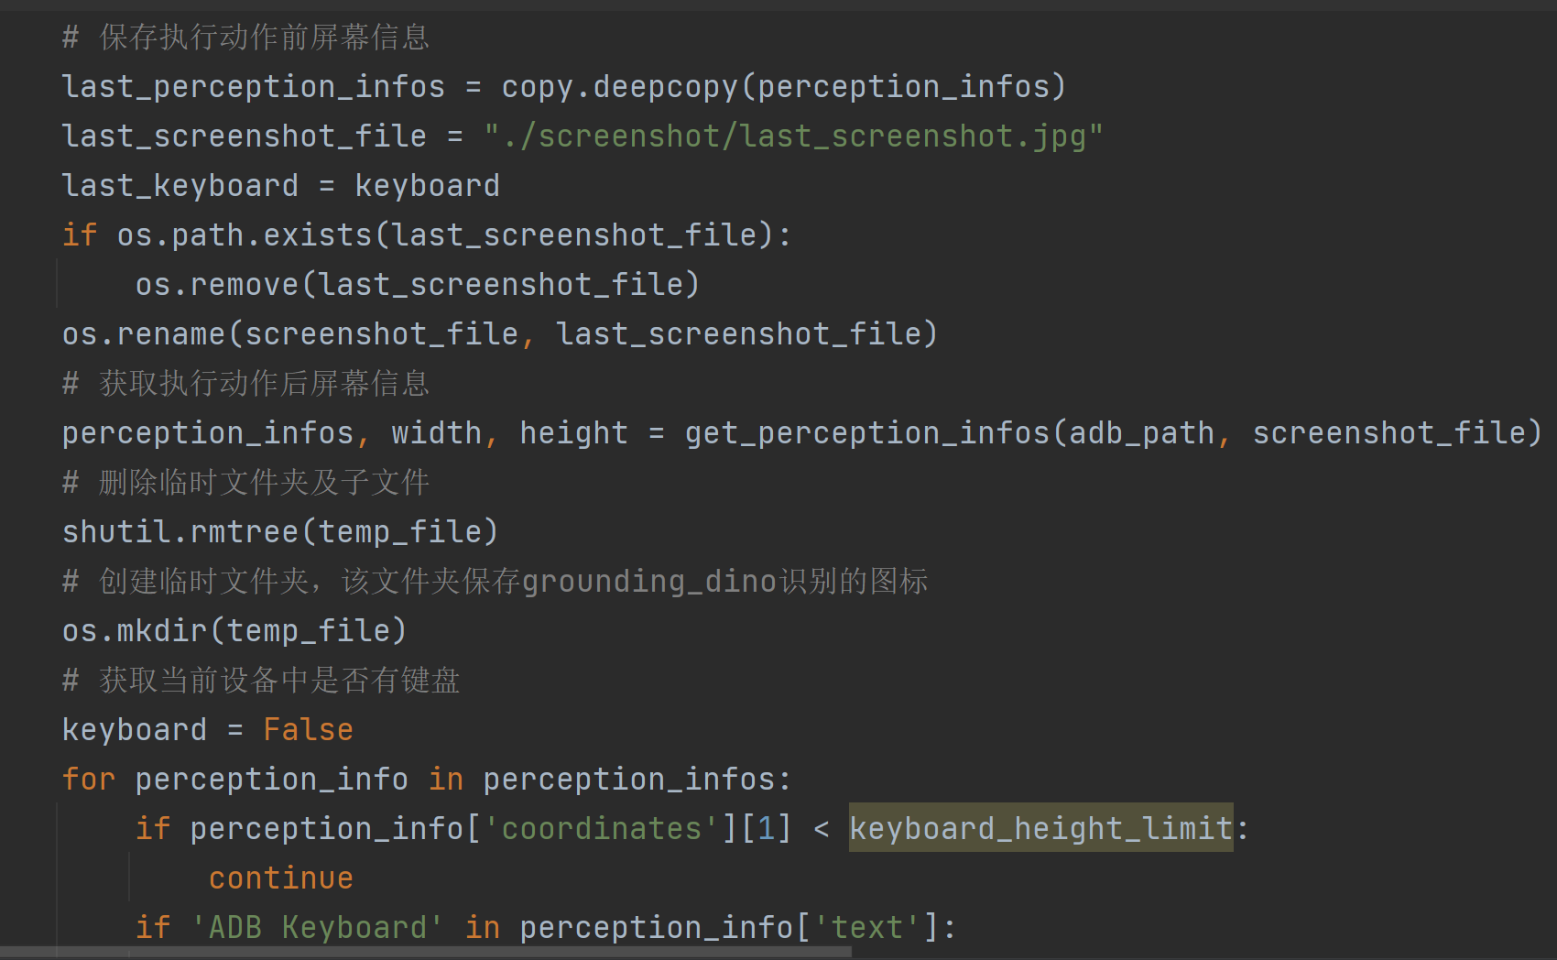Image resolution: width=1557 pixels, height=960 pixels.
Task: Click the 'ADB Keyboard' string literal
Action: 317,927
